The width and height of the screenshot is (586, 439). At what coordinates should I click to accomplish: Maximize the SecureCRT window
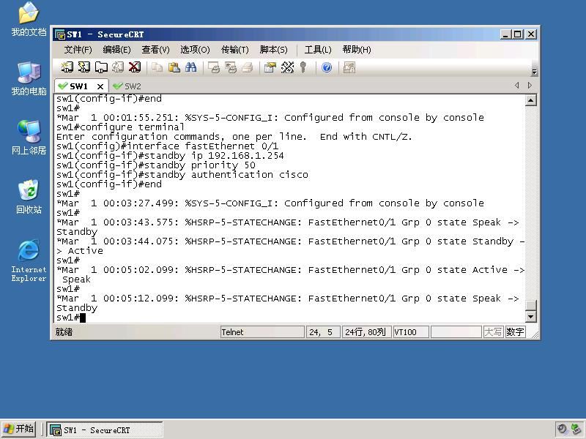pyautogui.click(x=518, y=34)
